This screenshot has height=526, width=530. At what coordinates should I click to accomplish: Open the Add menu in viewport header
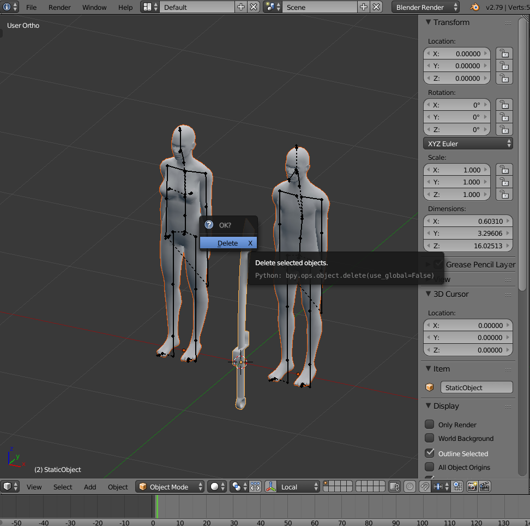coord(90,487)
